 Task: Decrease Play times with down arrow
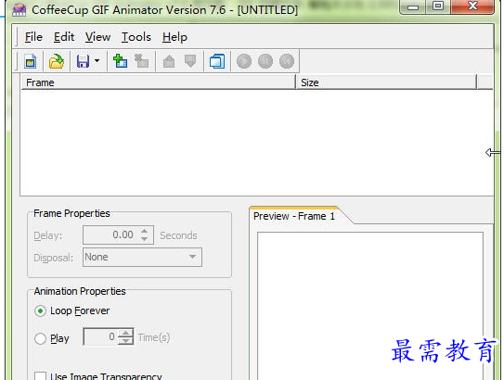[125, 341]
